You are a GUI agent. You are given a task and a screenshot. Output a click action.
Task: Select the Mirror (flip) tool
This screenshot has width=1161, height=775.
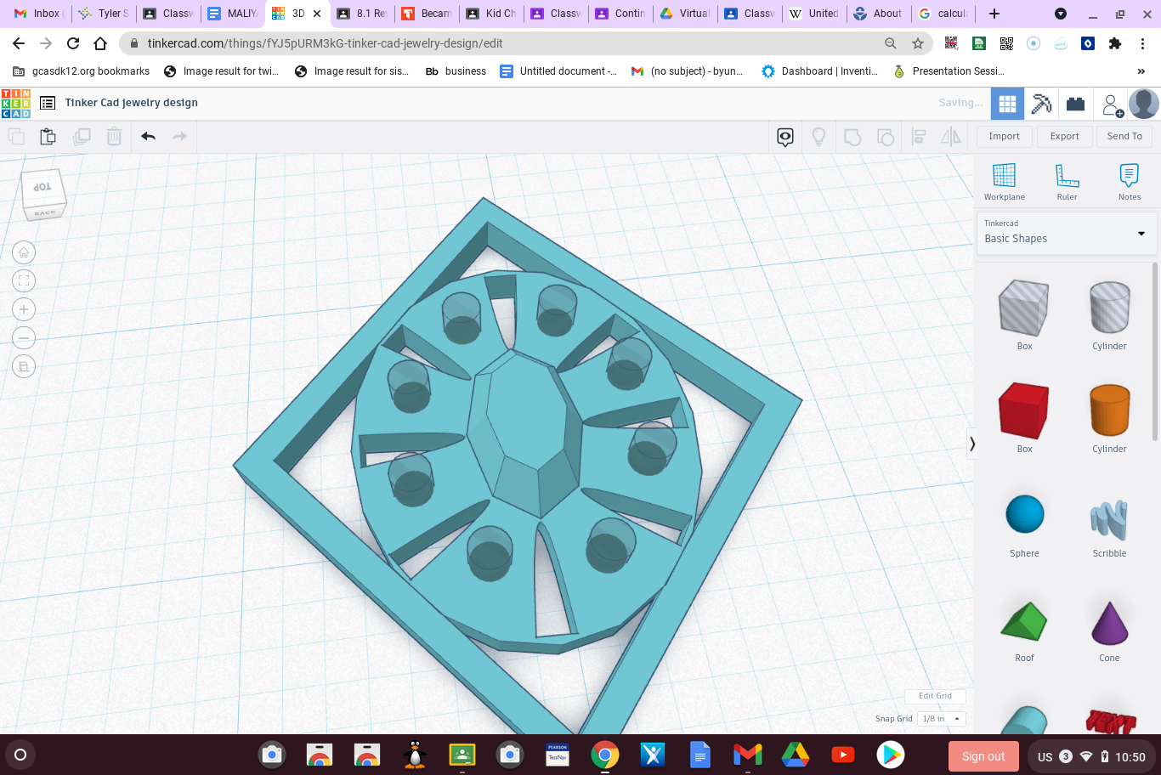pyautogui.click(x=949, y=136)
